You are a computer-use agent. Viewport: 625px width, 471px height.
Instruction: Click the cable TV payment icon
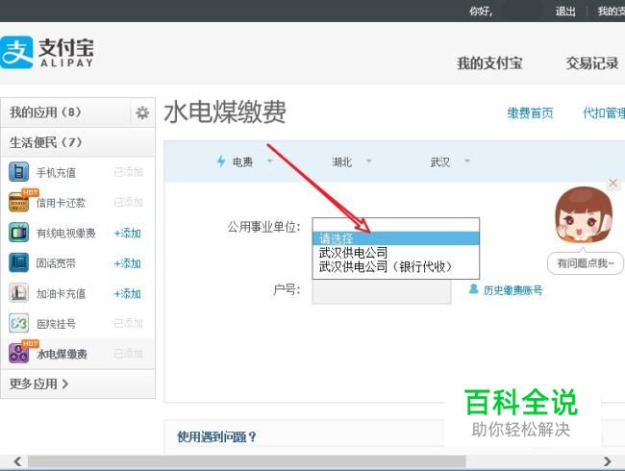point(18,233)
